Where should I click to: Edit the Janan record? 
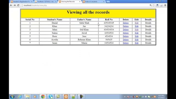137,43
